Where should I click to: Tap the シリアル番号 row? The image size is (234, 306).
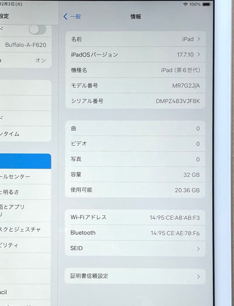pos(135,101)
